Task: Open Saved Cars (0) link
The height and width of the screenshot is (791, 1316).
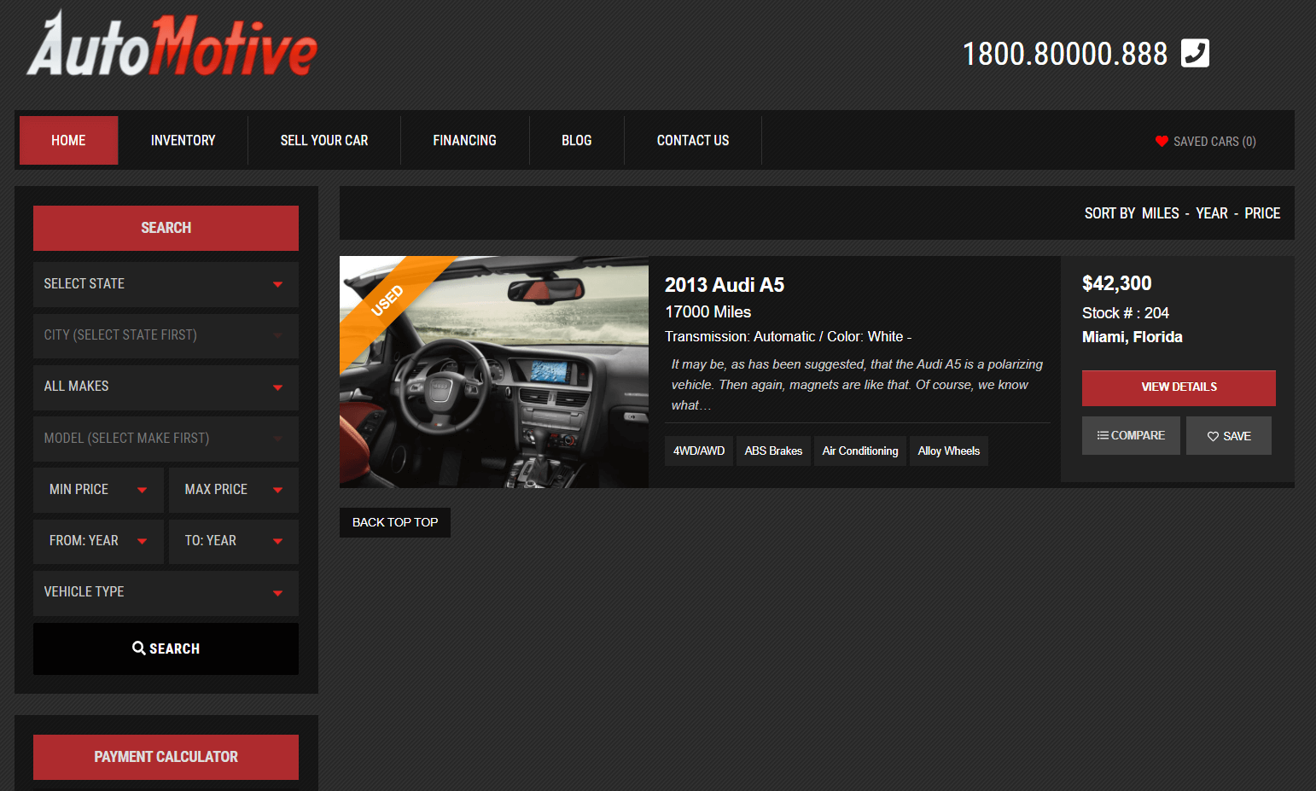Action: (1206, 141)
